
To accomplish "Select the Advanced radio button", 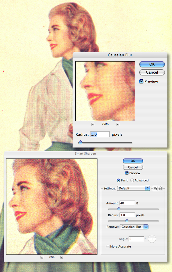I will pyautogui.click(x=132, y=180).
